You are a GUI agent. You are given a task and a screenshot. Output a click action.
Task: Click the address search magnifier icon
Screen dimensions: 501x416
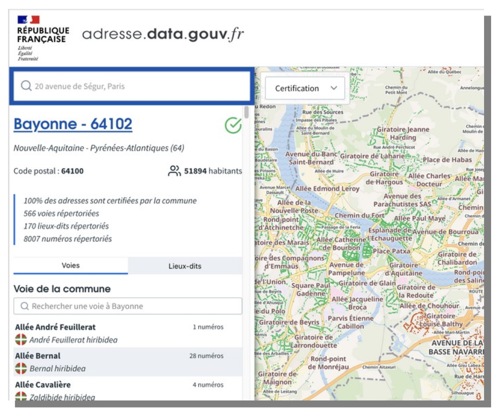pyautogui.click(x=26, y=86)
